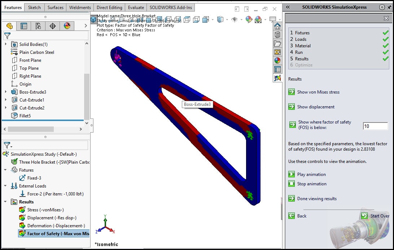Collapse the Results study folder
394x250 pixels.
point(5,202)
